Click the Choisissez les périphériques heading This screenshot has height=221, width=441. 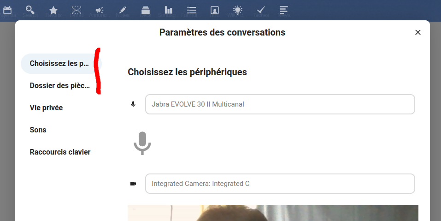click(x=187, y=72)
